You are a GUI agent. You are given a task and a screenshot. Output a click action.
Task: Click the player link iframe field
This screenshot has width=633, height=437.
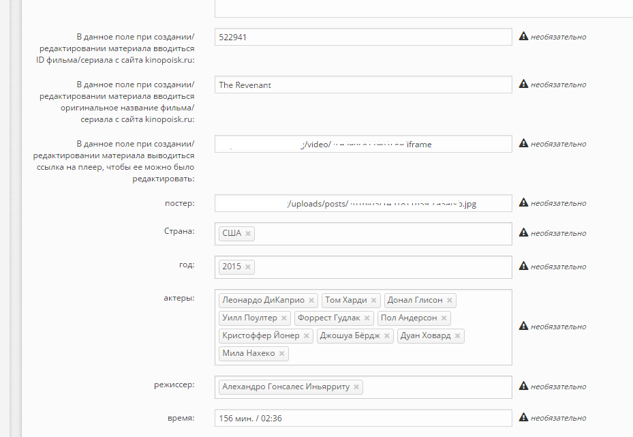[363, 144]
